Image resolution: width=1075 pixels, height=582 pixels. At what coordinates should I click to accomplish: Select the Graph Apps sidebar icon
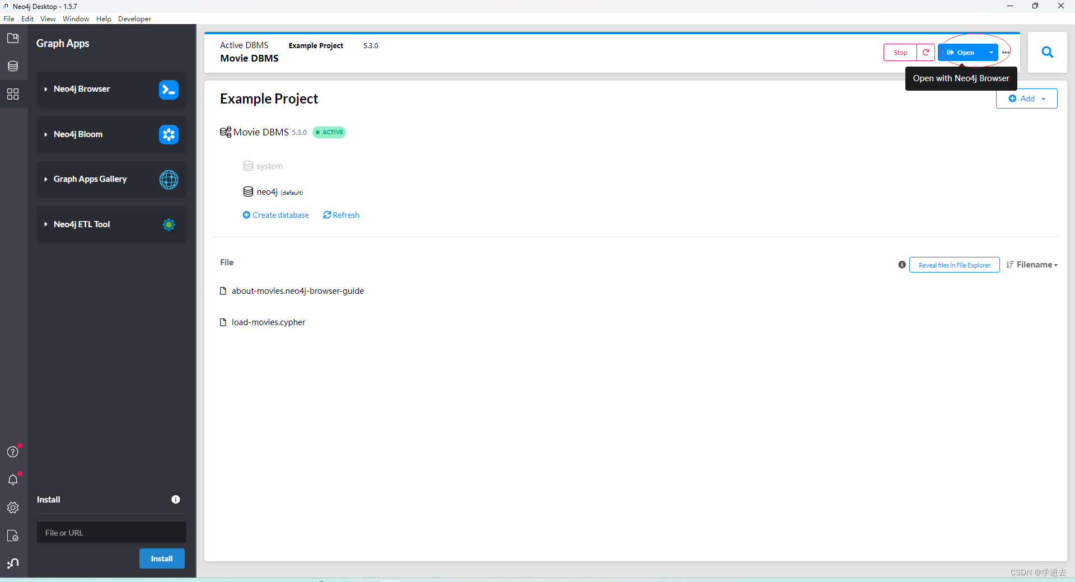[x=13, y=94]
